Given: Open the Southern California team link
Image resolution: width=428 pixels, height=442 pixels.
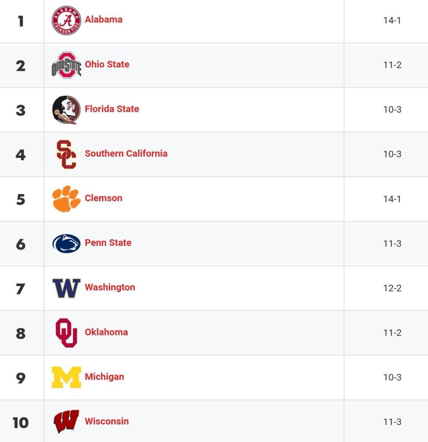Looking at the screenshot, I should (x=126, y=153).
